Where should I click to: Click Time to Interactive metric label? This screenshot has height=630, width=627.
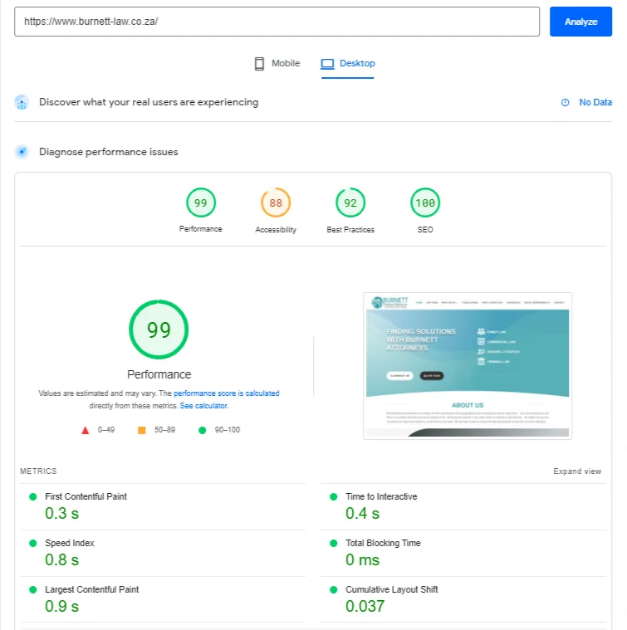pyautogui.click(x=381, y=496)
